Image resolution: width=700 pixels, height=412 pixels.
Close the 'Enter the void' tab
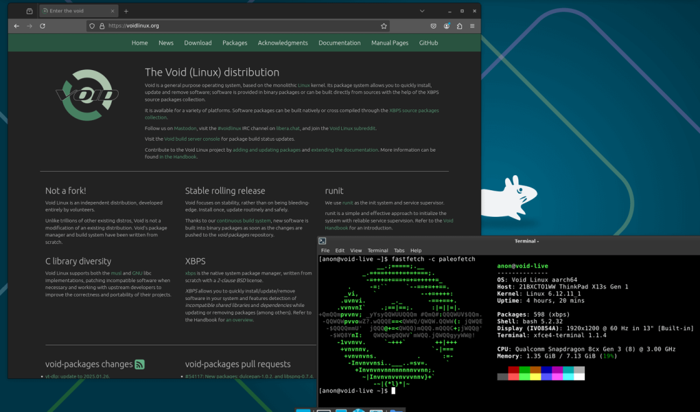[x=113, y=11]
